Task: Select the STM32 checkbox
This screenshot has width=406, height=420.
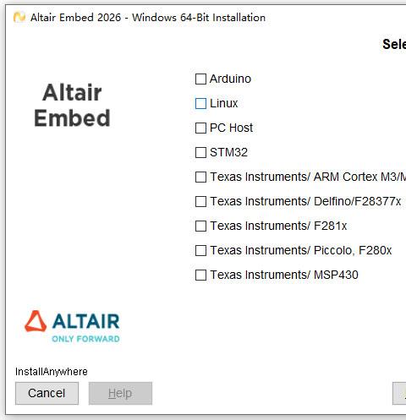Action: point(200,153)
